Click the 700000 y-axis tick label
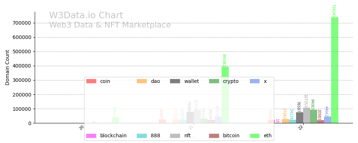Viewport: 358px width, 143px height. pos(21,23)
